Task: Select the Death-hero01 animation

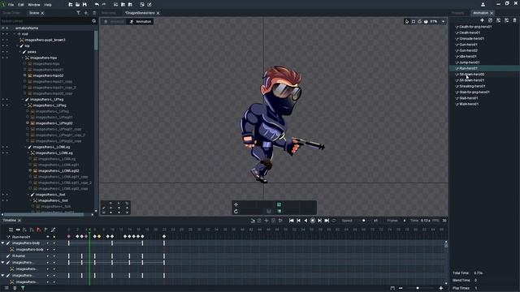Action: (470, 32)
